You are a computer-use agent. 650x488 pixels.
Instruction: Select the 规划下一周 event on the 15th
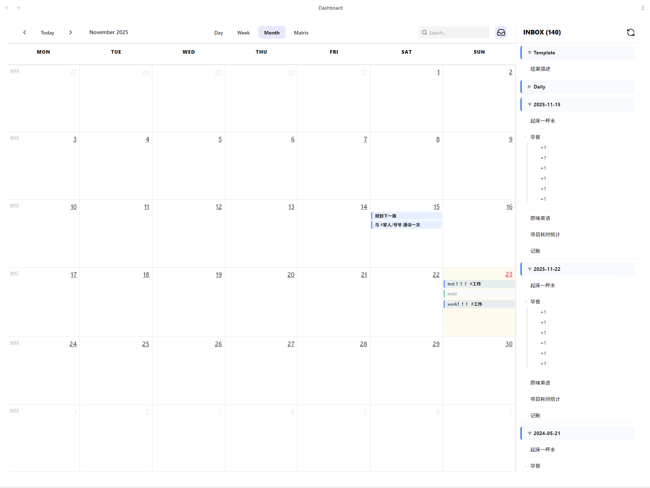point(406,215)
